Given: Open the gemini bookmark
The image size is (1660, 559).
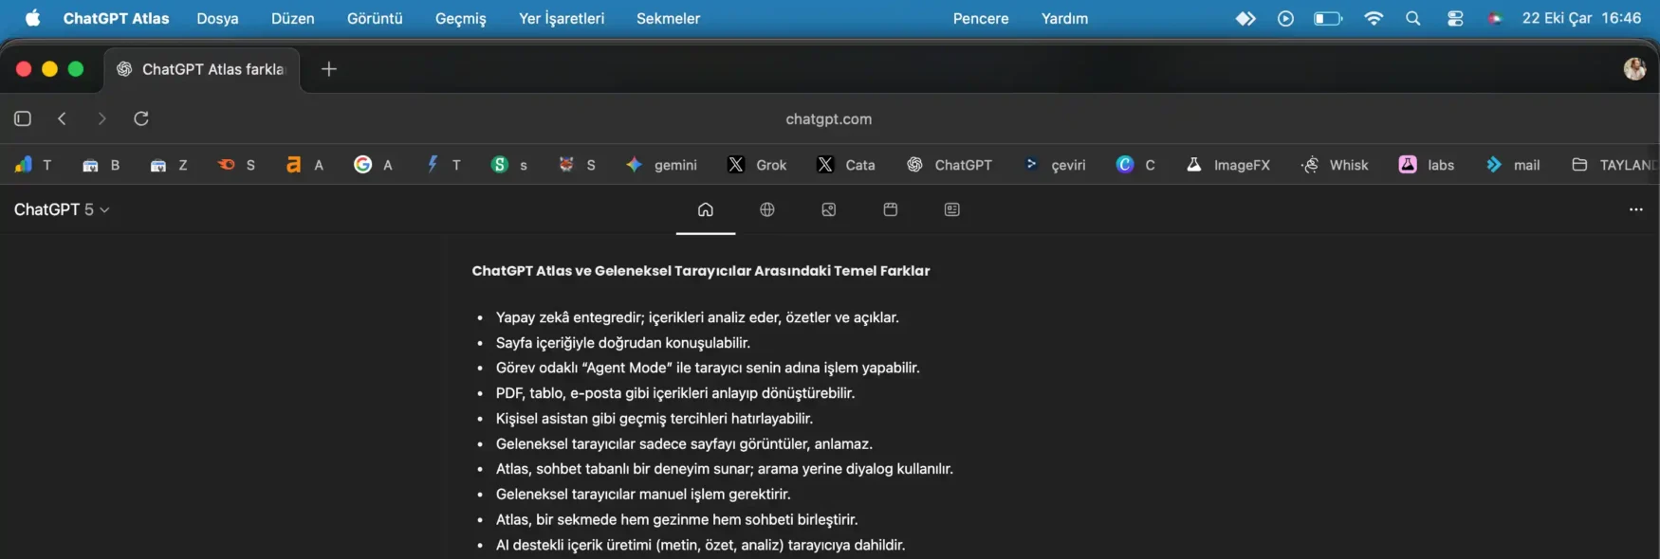Looking at the screenshot, I should pyautogui.click(x=661, y=165).
